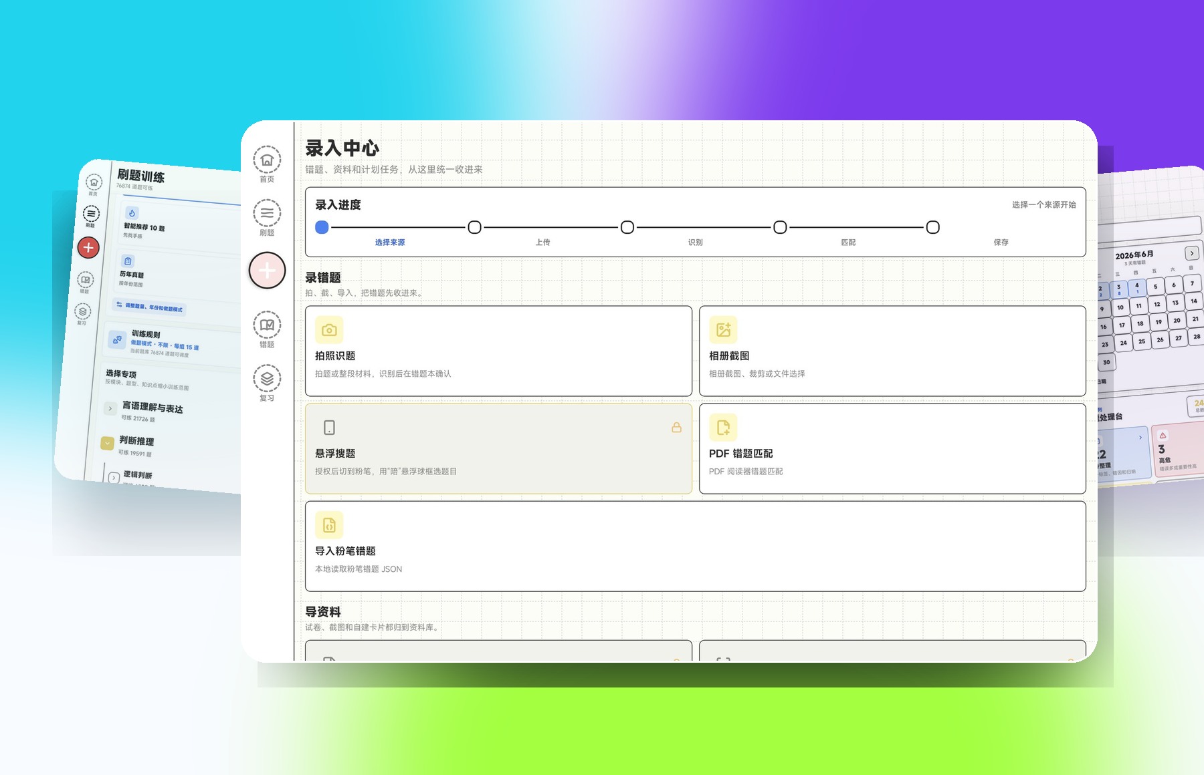Click the JSON file icon on 导入粉笔错题 card

click(329, 525)
